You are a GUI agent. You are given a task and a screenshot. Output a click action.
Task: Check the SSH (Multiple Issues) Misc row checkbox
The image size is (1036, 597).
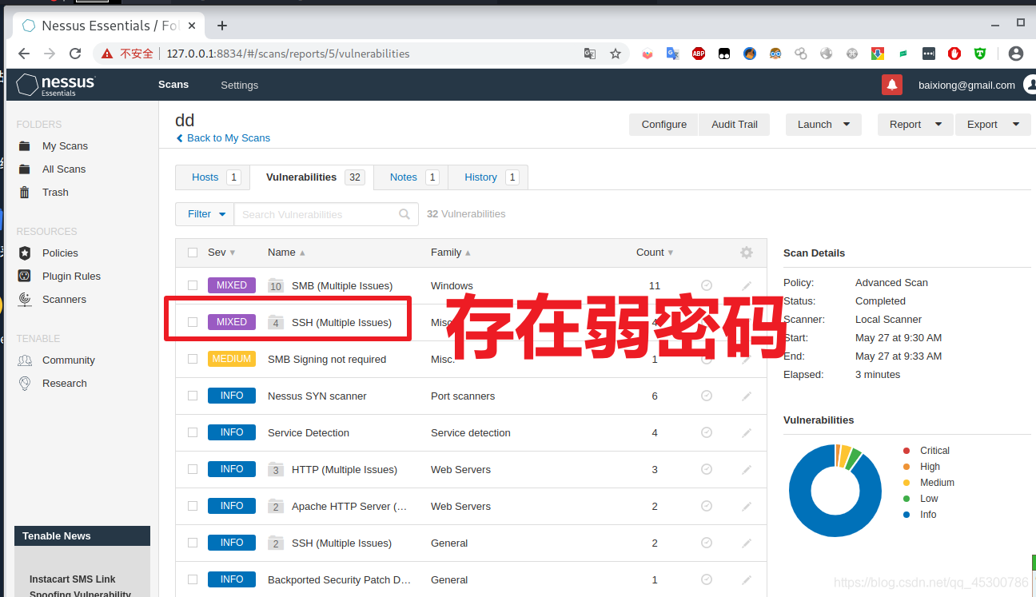[x=193, y=322]
